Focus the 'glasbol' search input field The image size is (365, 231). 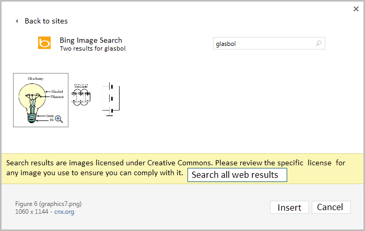pos(264,44)
